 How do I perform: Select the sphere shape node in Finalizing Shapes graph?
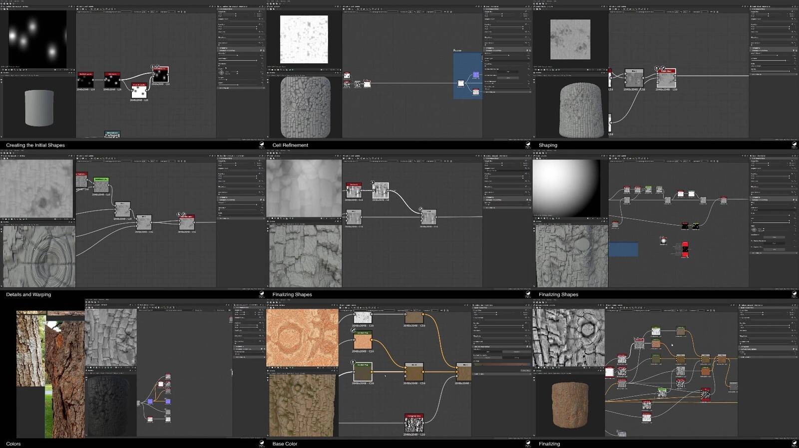663,241
